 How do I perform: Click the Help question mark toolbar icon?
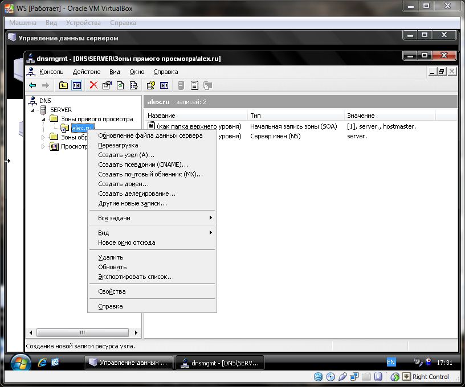click(150, 85)
